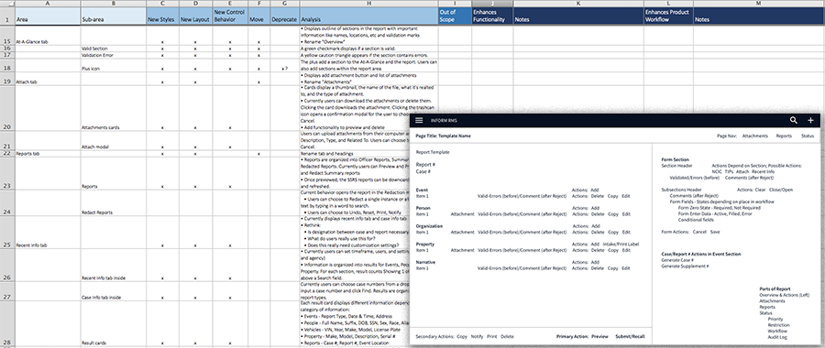
Task: Click the plus icon in dark header
Action: [810, 120]
